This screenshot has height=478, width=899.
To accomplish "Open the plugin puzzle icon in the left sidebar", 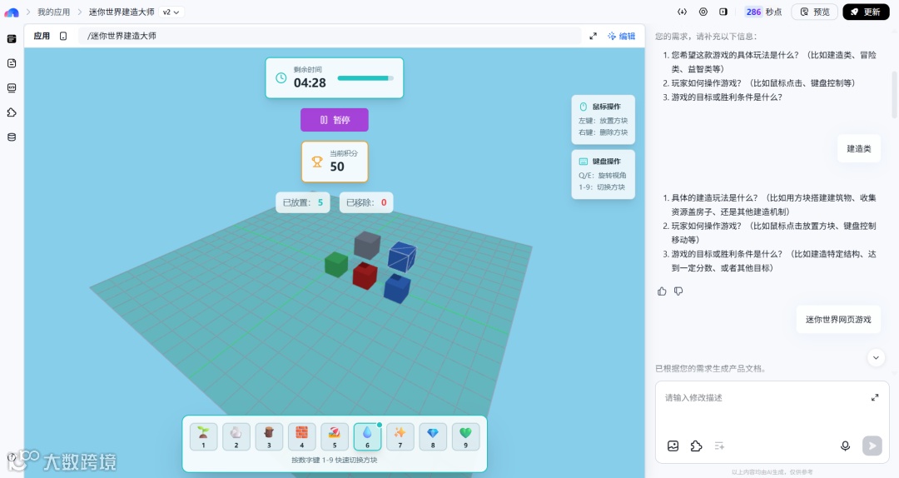I will pos(12,112).
